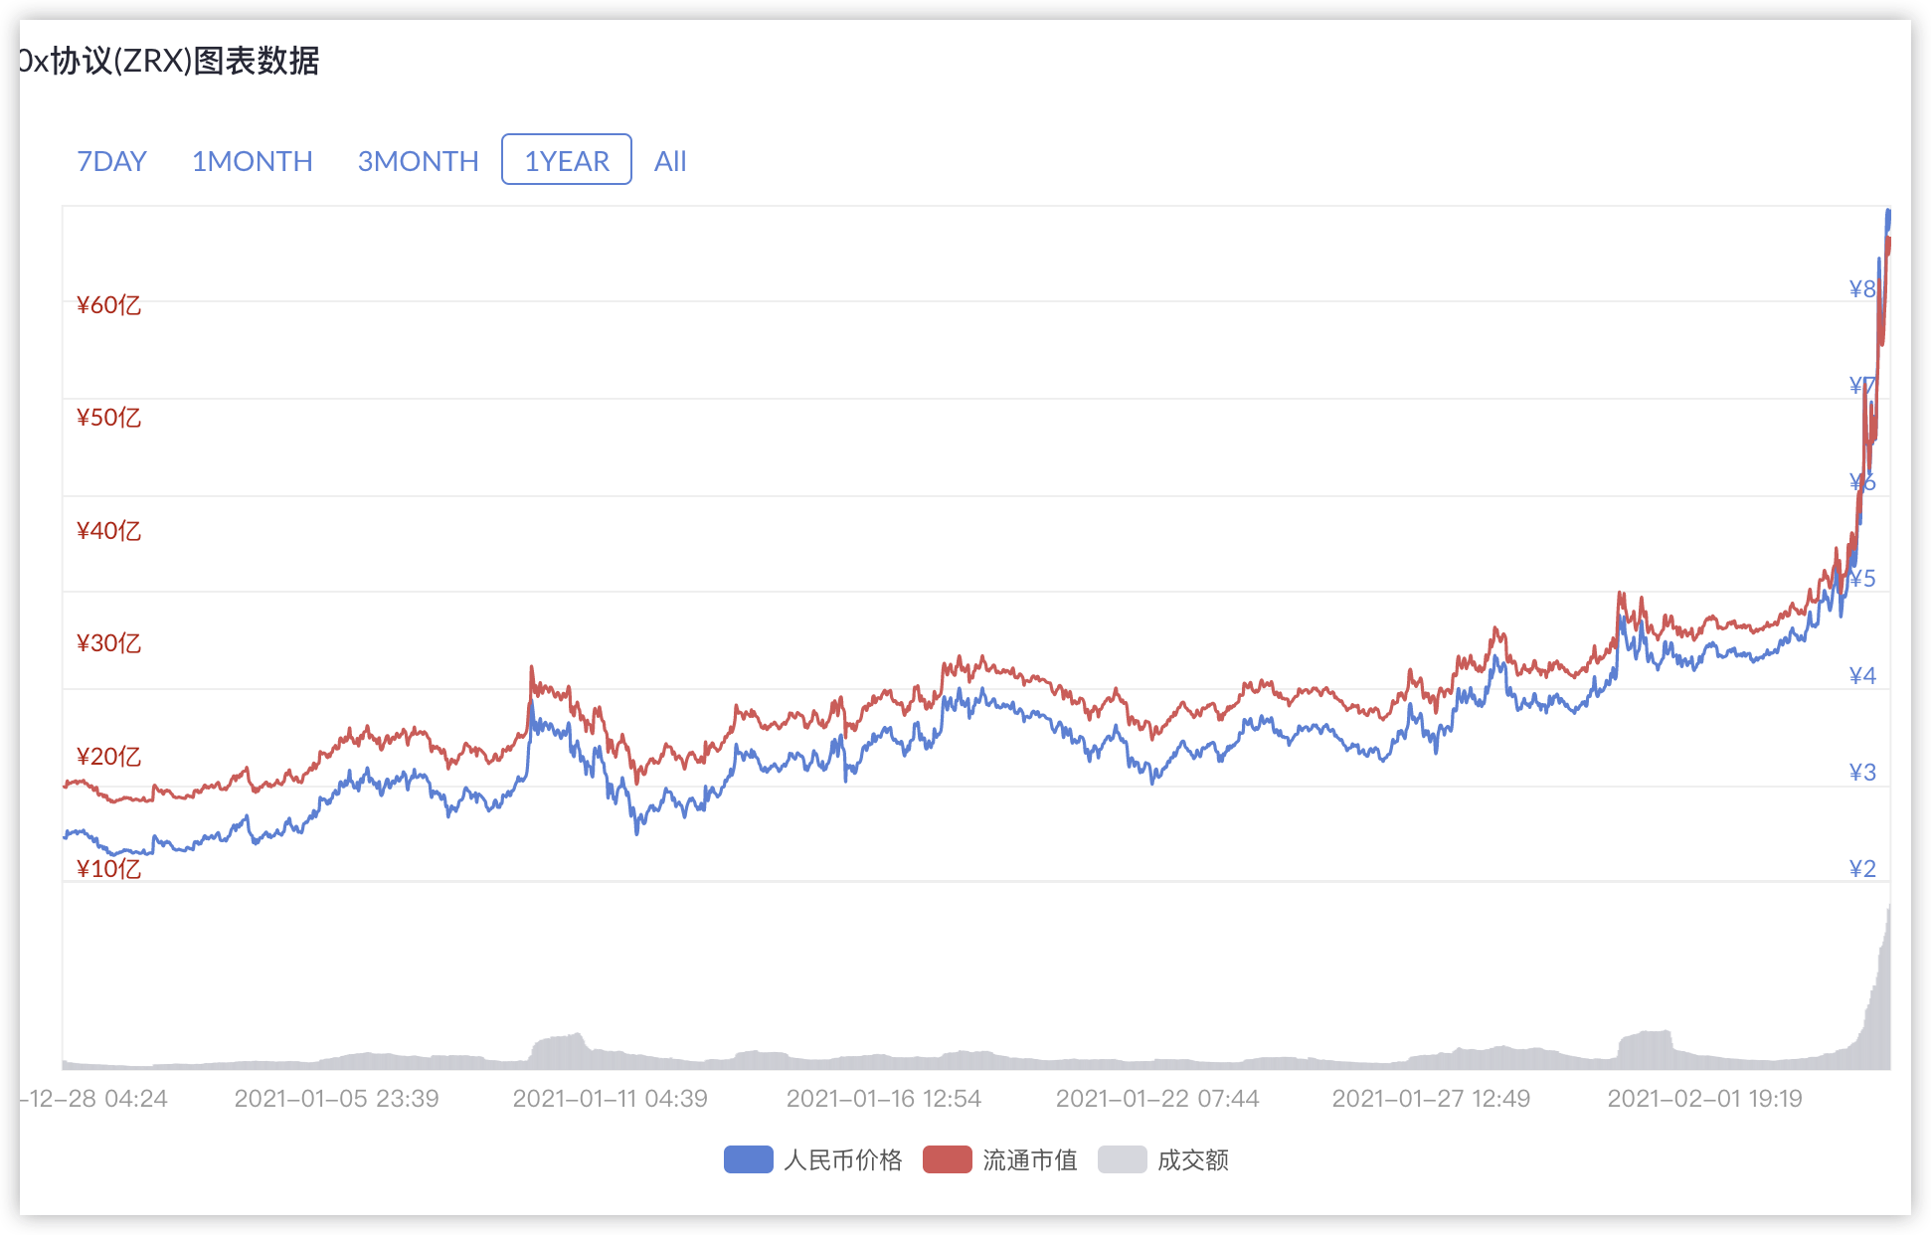This screenshot has width=1931, height=1235.
Task: Select the blue 人民币价格 legend swatch
Action: 748,1159
